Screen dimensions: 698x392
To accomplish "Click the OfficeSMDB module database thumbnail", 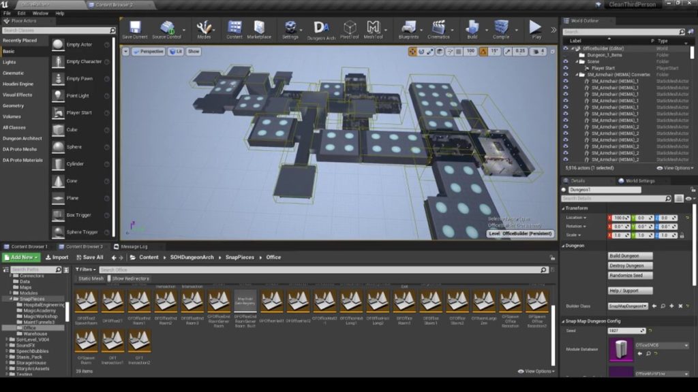I will (620, 350).
